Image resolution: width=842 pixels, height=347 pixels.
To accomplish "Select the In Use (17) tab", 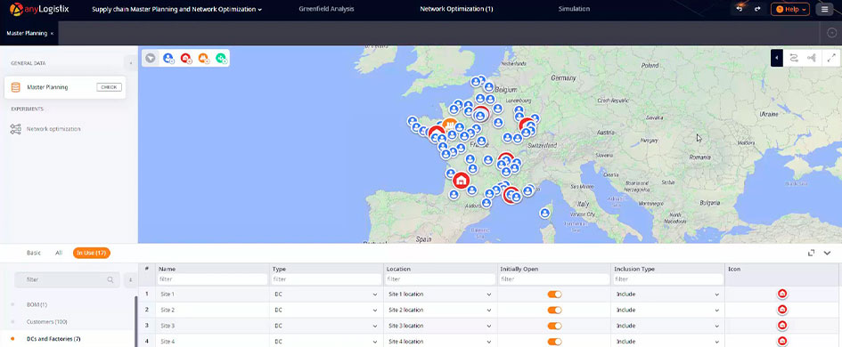I will pyautogui.click(x=91, y=253).
